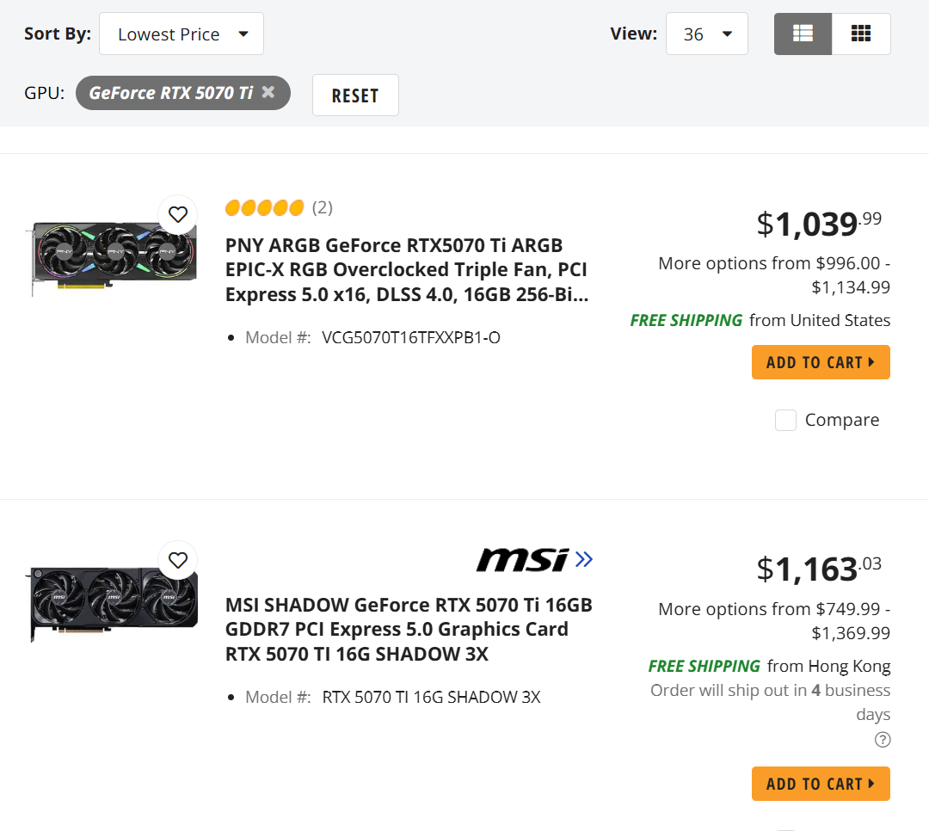Image resolution: width=929 pixels, height=831 pixels.
Task: Switch to grid view layout
Action: click(861, 34)
